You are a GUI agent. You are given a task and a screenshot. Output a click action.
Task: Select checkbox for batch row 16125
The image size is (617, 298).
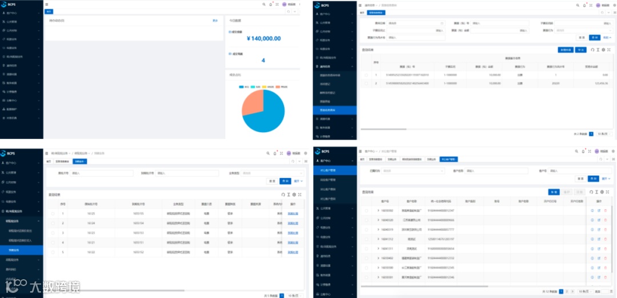53,214
